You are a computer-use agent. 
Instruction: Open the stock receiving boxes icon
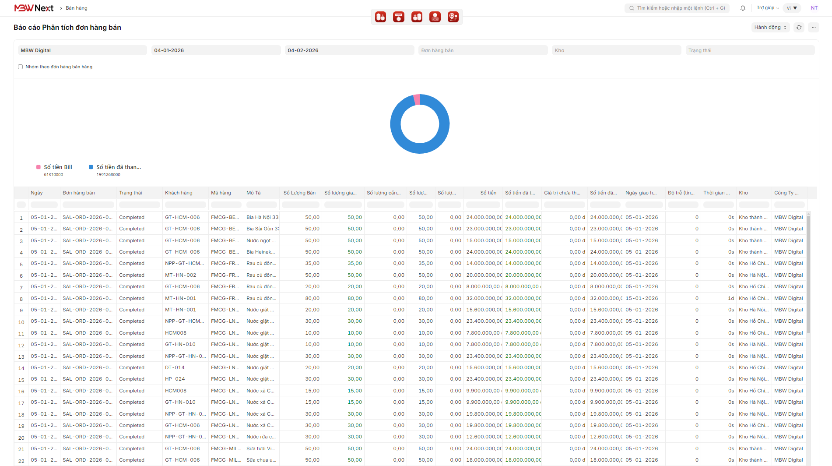[x=380, y=17]
